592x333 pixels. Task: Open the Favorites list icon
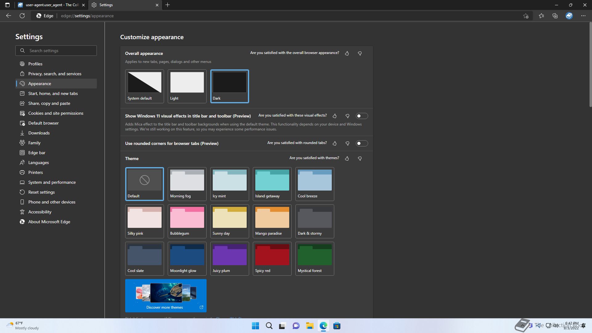coord(541,16)
